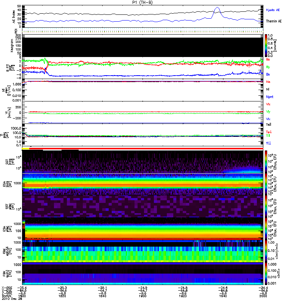Click the red Te perpendicular legend label

269,132
